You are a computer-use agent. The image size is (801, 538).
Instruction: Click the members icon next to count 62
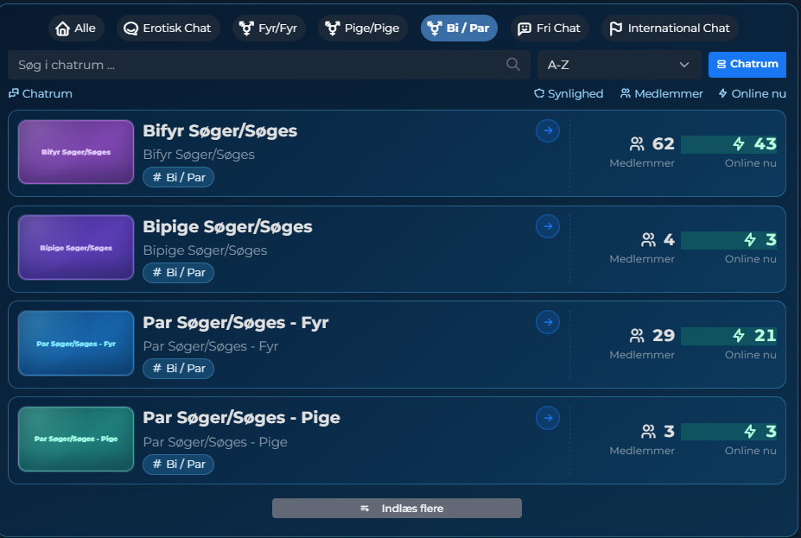(636, 143)
